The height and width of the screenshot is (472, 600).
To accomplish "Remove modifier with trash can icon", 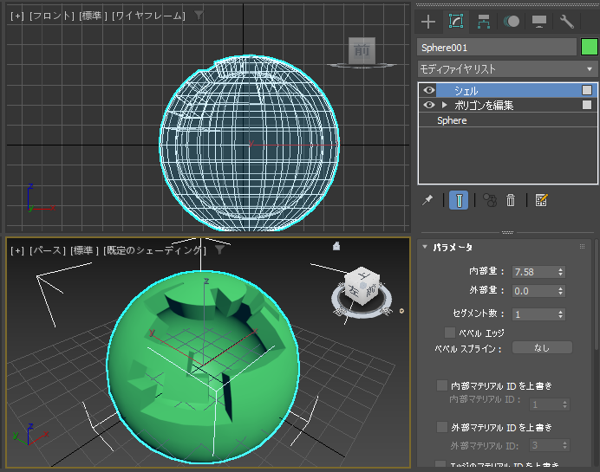I will (511, 200).
